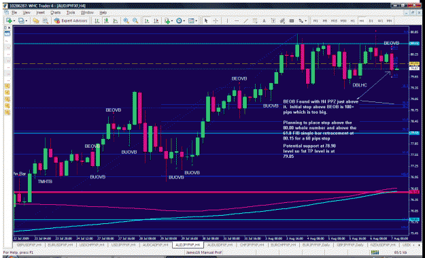The height and width of the screenshot is (258, 425).
Task: Open the Periods clock icon
Action: (179, 21)
